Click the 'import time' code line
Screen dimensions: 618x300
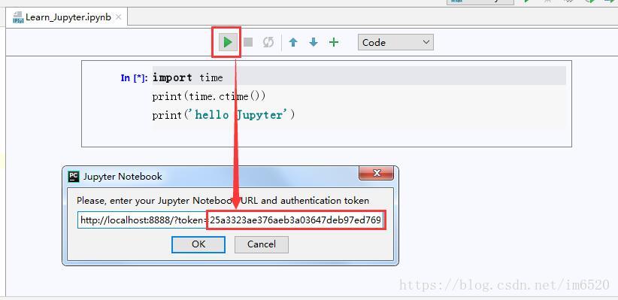tap(188, 77)
